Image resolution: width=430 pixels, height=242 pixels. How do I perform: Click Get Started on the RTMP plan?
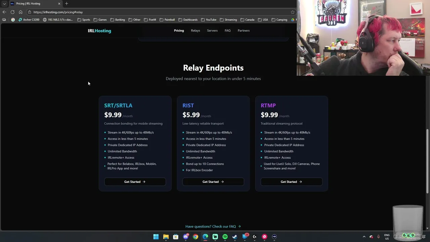(x=292, y=182)
